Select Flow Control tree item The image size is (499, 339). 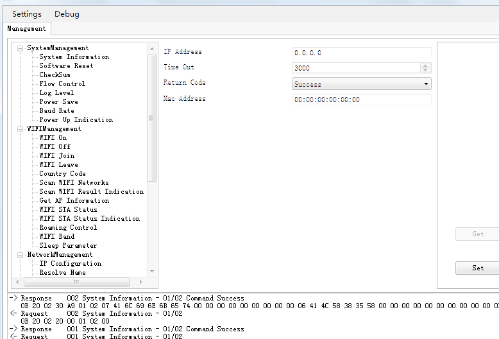(62, 83)
